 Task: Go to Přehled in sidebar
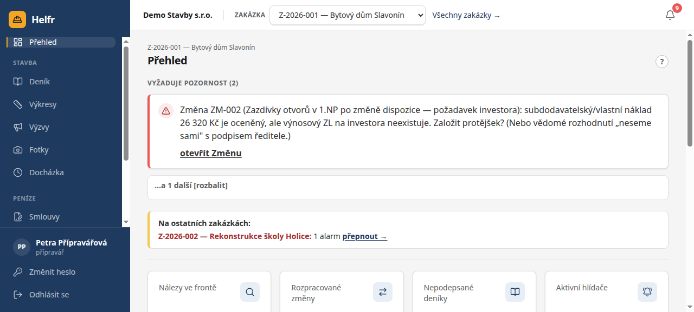tap(62, 42)
